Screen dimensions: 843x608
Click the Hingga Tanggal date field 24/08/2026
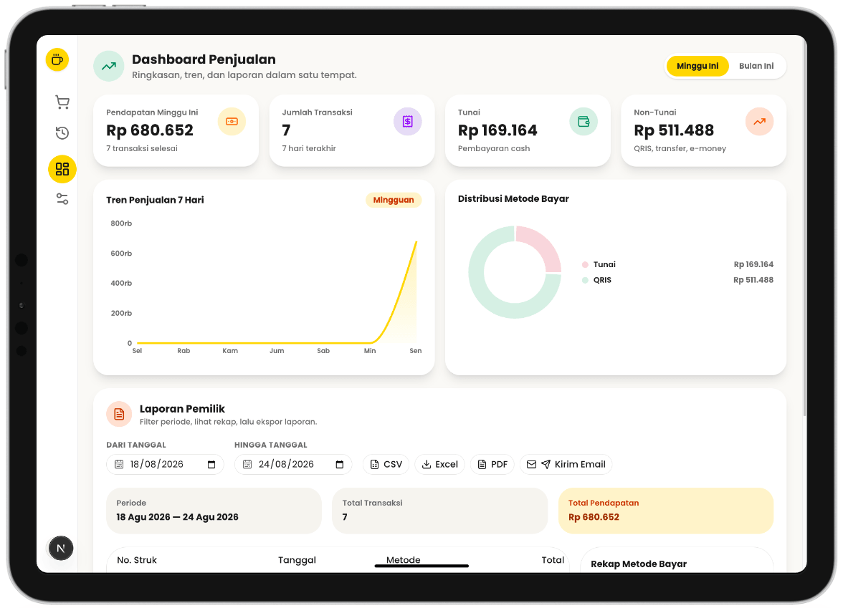pyautogui.click(x=293, y=465)
